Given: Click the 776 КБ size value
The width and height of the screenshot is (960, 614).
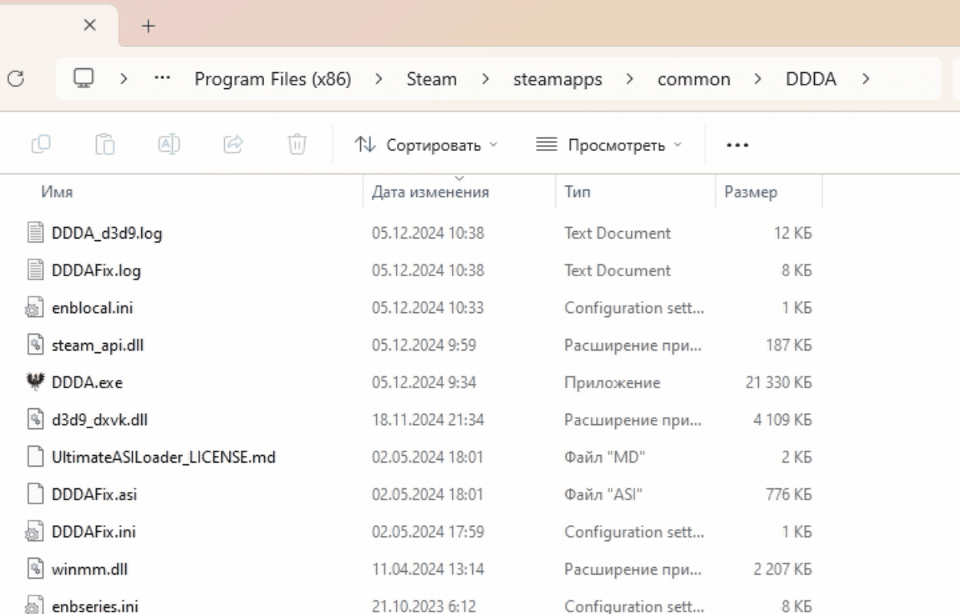Looking at the screenshot, I should 789,495.
